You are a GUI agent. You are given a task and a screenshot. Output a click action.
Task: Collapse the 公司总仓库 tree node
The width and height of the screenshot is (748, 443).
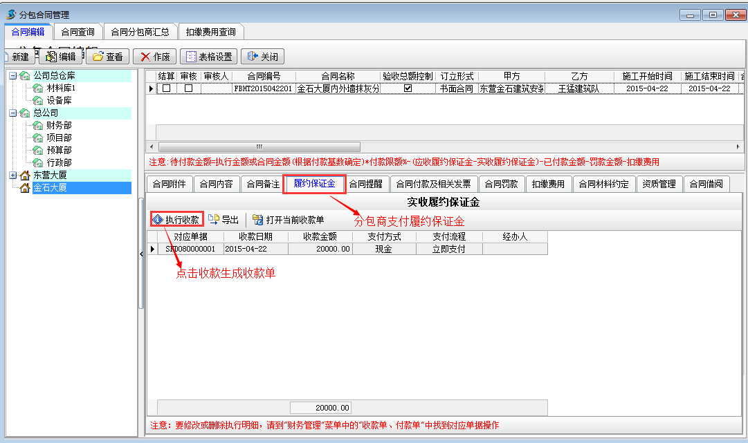[x=13, y=75]
